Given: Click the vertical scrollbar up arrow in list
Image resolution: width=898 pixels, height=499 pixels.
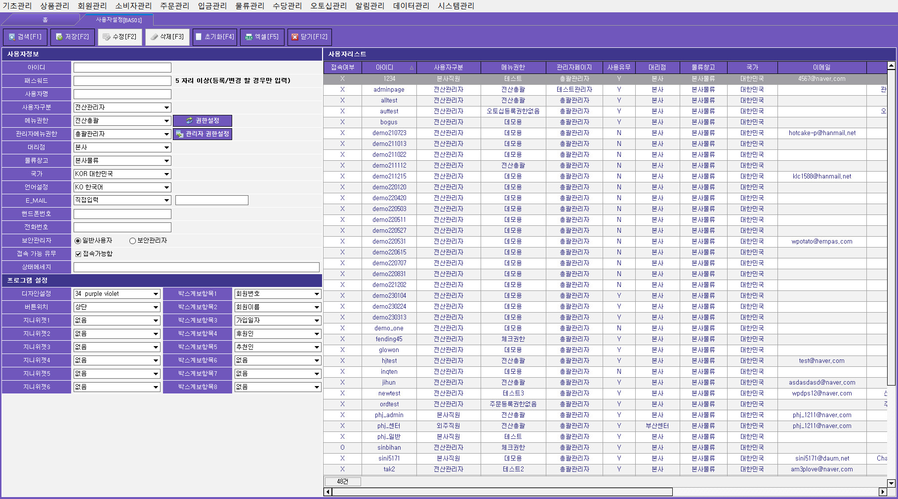Looking at the screenshot, I should [891, 66].
